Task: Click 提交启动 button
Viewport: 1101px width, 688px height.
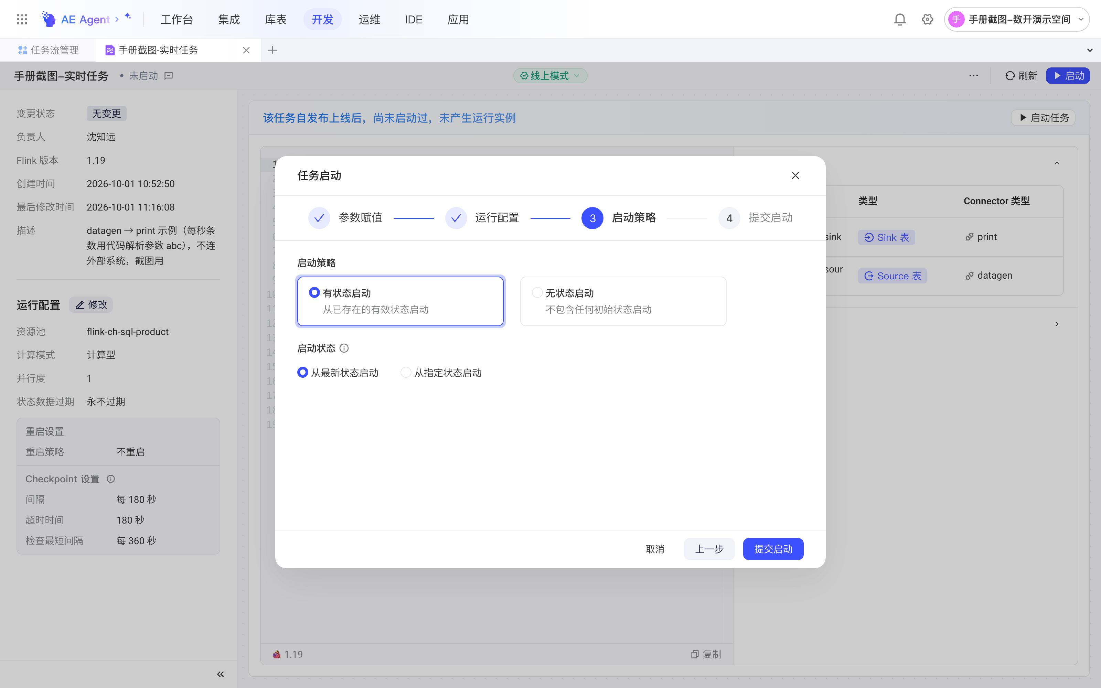Action: (773, 549)
